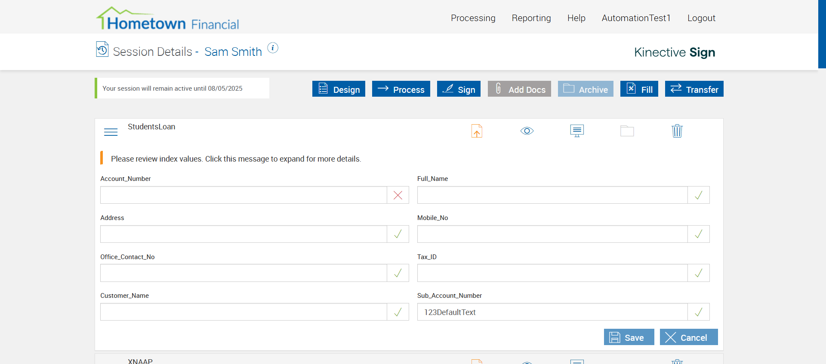The height and width of the screenshot is (364, 826).
Task: Expand the review index values message
Action: point(236,159)
